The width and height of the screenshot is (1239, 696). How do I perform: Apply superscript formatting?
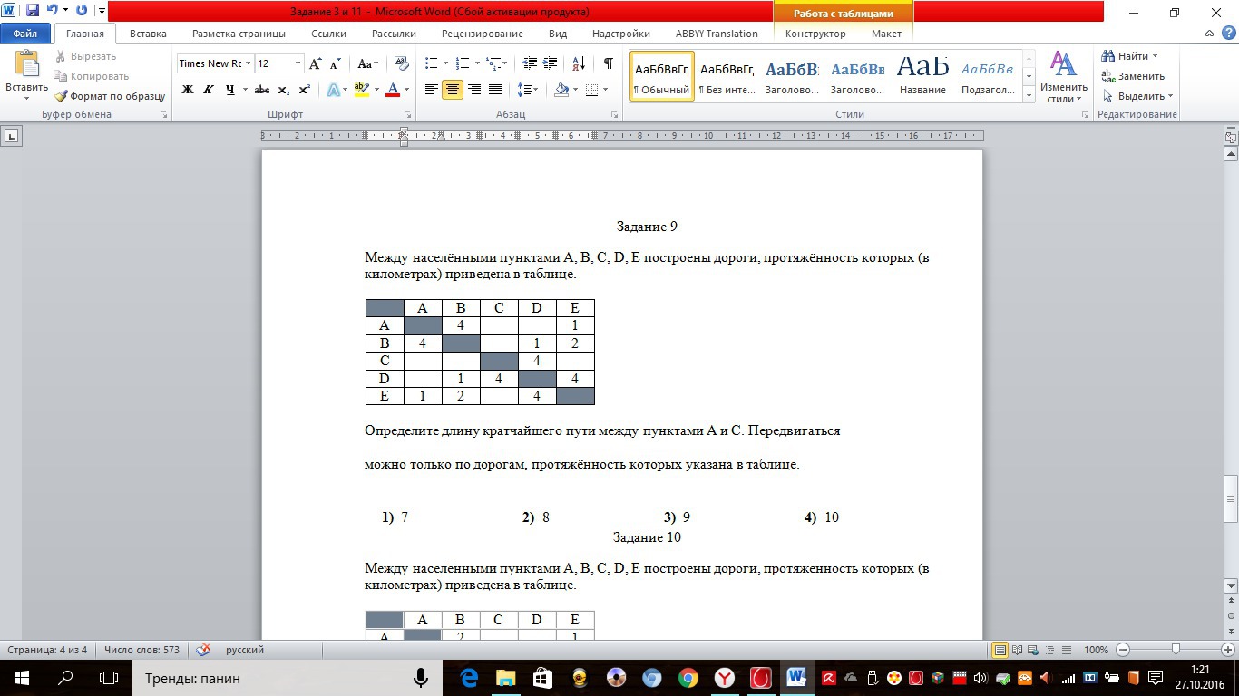pyautogui.click(x=305, y=90)
